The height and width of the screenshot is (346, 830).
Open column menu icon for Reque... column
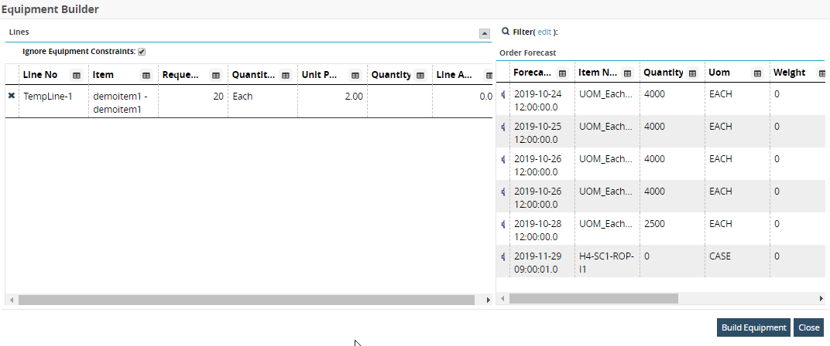click(215, 76)
